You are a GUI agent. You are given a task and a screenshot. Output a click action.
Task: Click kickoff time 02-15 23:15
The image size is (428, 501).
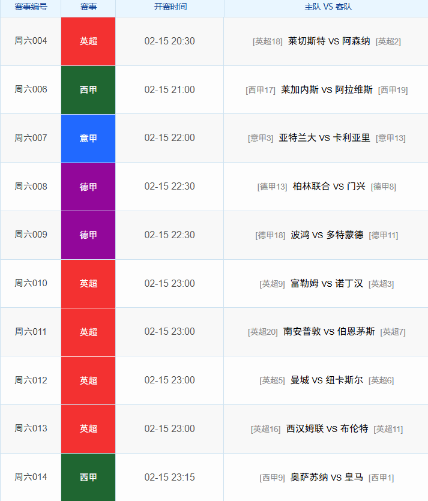coord(170,478)
